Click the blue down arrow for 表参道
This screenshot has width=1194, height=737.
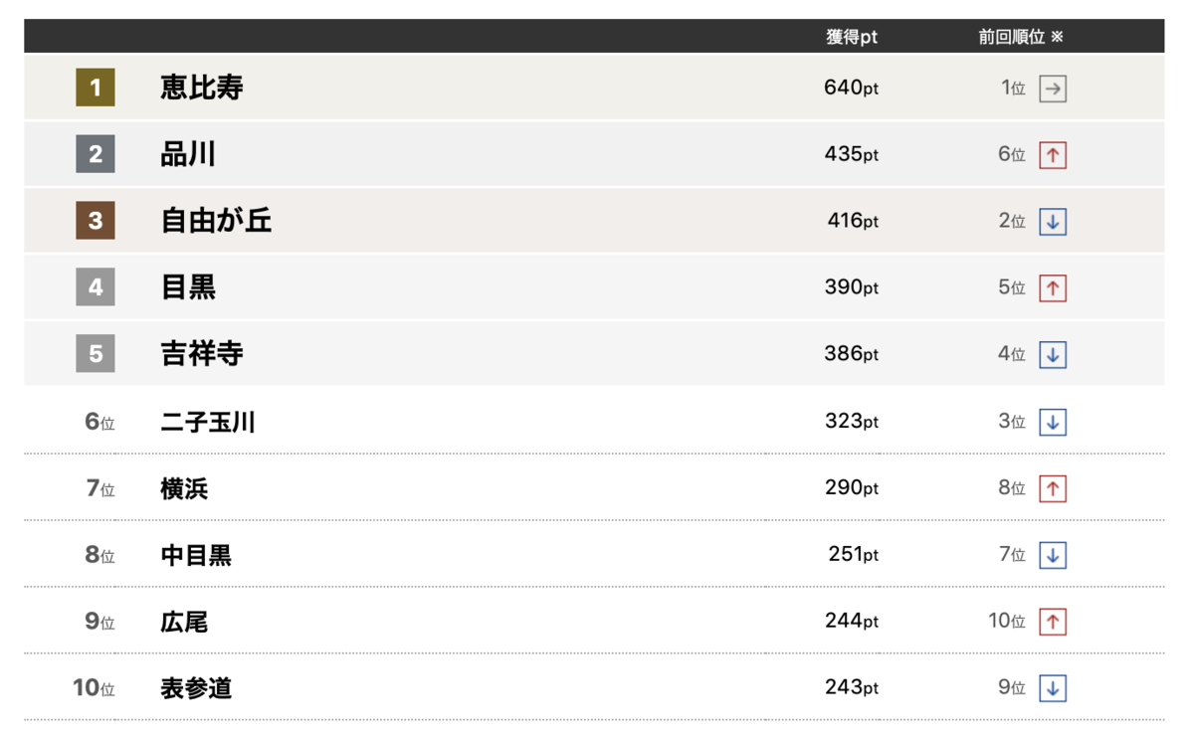[1053, 688]
